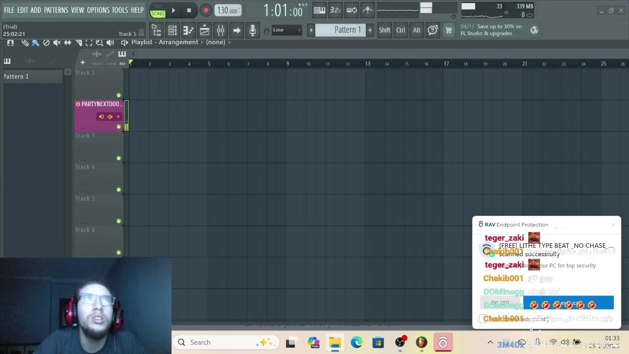The image size is (629, 354).
Task: Stop playback with the stop button
Action: tap(189, 10)
